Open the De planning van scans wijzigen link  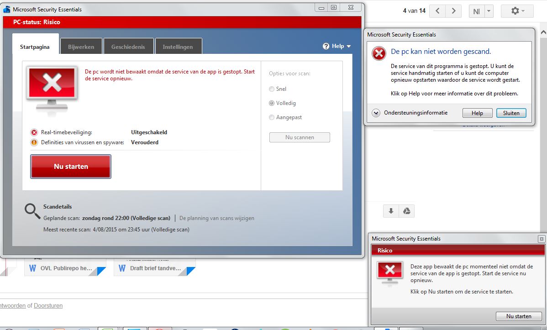point(216,218)
